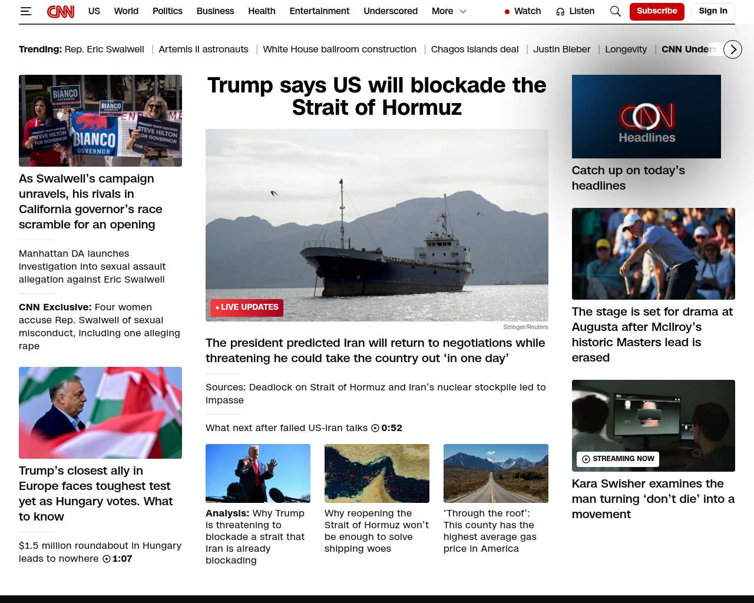Click the red Subscribe button
This screenshot has height=603, width=754.
tap(657, 11)
